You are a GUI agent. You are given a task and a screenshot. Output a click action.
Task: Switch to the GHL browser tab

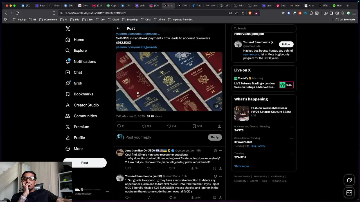(x=69, y=5)
